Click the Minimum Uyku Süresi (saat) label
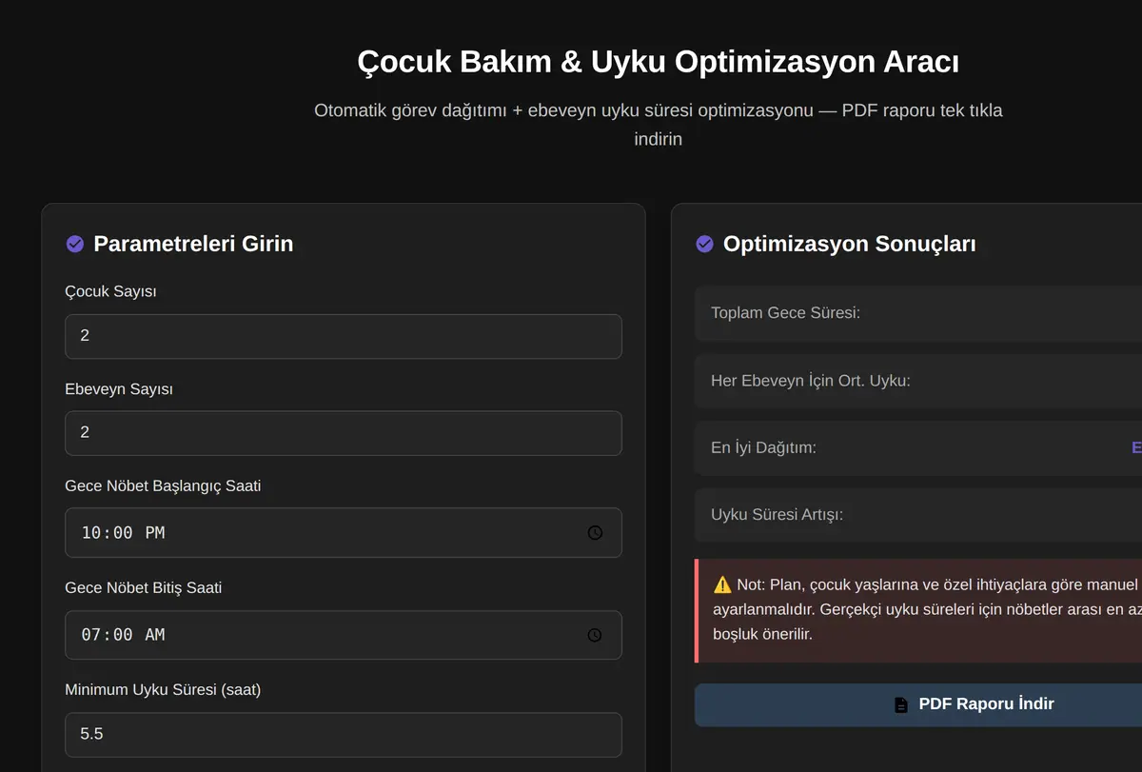 click(163, 689)
